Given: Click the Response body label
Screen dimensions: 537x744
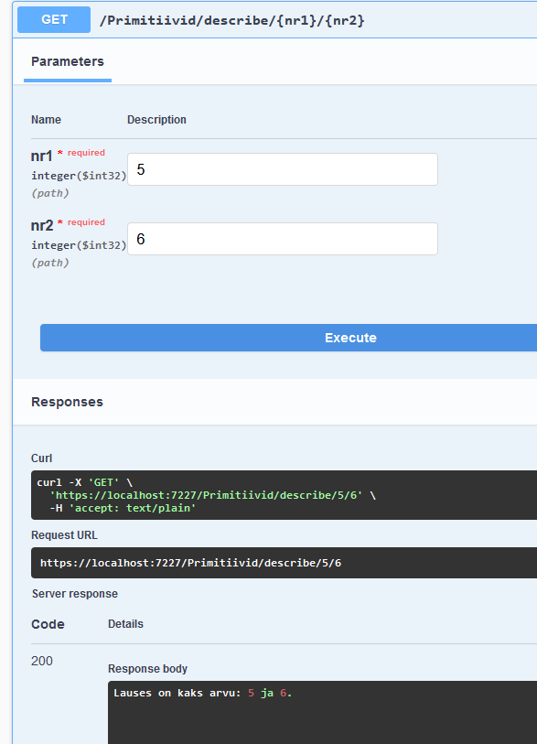Looking at the screenshot, I should [147, 669].
